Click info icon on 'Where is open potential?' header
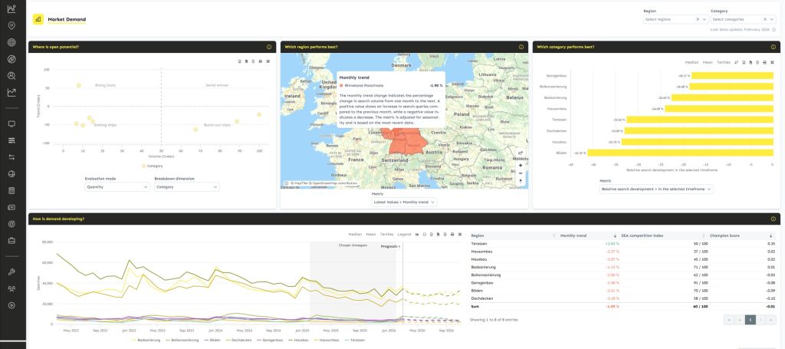785x349 pixels. pyautogui.click(x=268, y=47)
